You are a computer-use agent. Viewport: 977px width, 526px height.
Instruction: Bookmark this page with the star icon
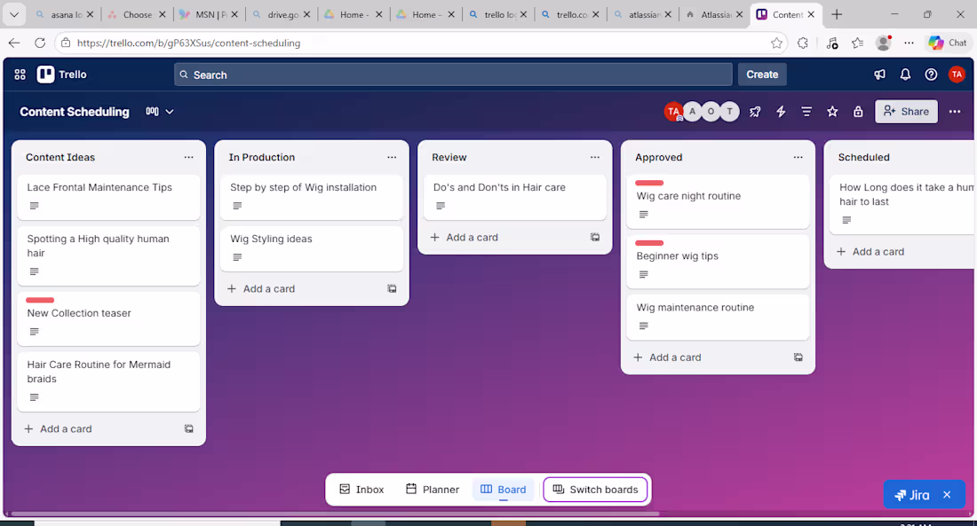(776, 43)
